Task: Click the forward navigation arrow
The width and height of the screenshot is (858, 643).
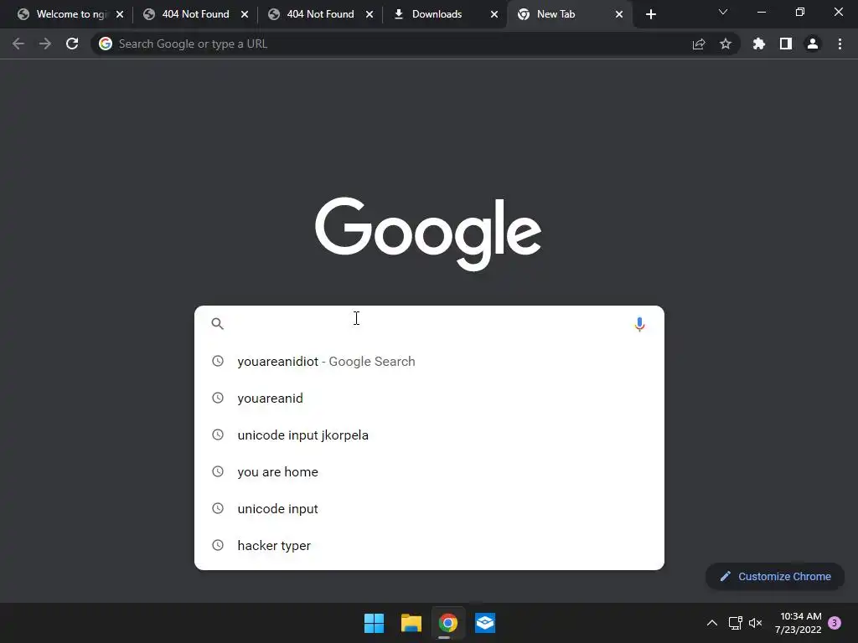Action: point(45,44)
